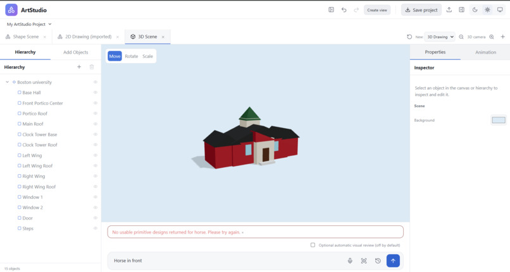This screenshot has width=510, height=272.
Task: Hide the Left Wing object
Action: (96, 155)
